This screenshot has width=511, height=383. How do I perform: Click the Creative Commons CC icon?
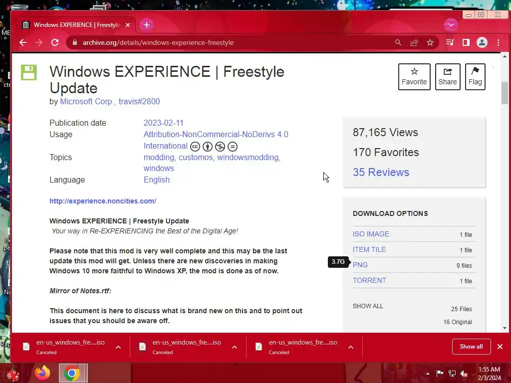click(x=195, y=147)
